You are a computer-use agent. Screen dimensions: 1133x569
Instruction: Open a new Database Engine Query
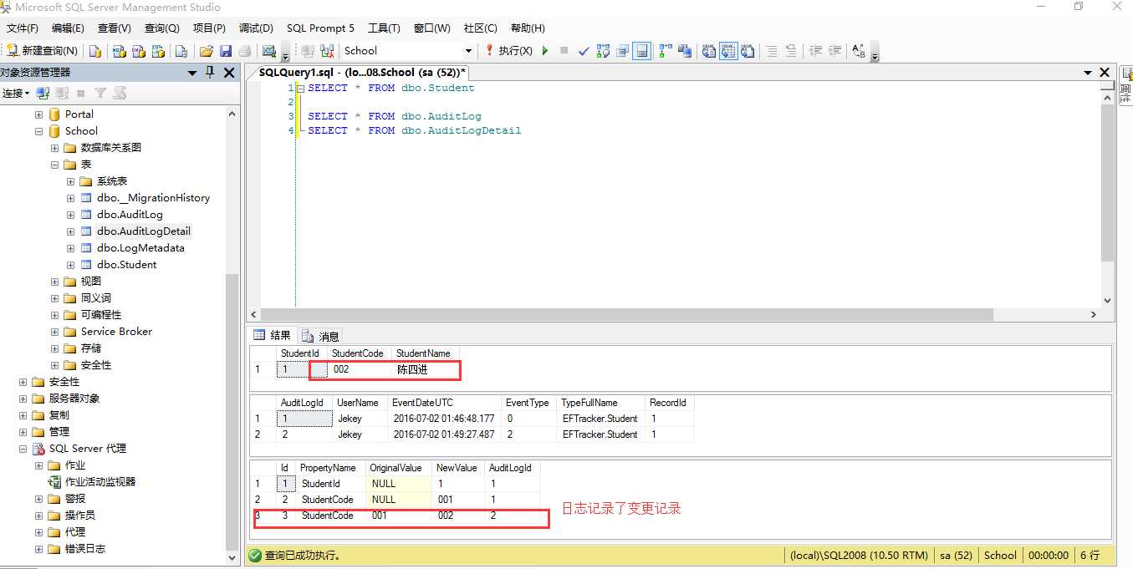pos(95,51)
